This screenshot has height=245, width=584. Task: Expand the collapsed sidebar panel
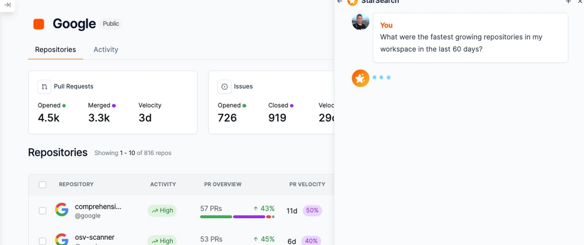coord(8,5)
